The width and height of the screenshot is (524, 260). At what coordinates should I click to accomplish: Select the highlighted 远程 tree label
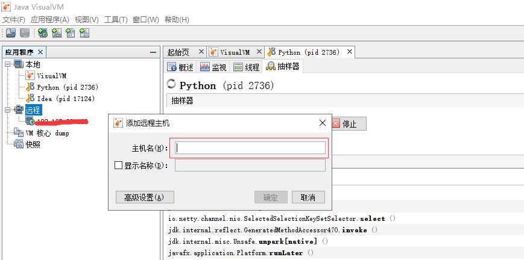pos(33,110)
